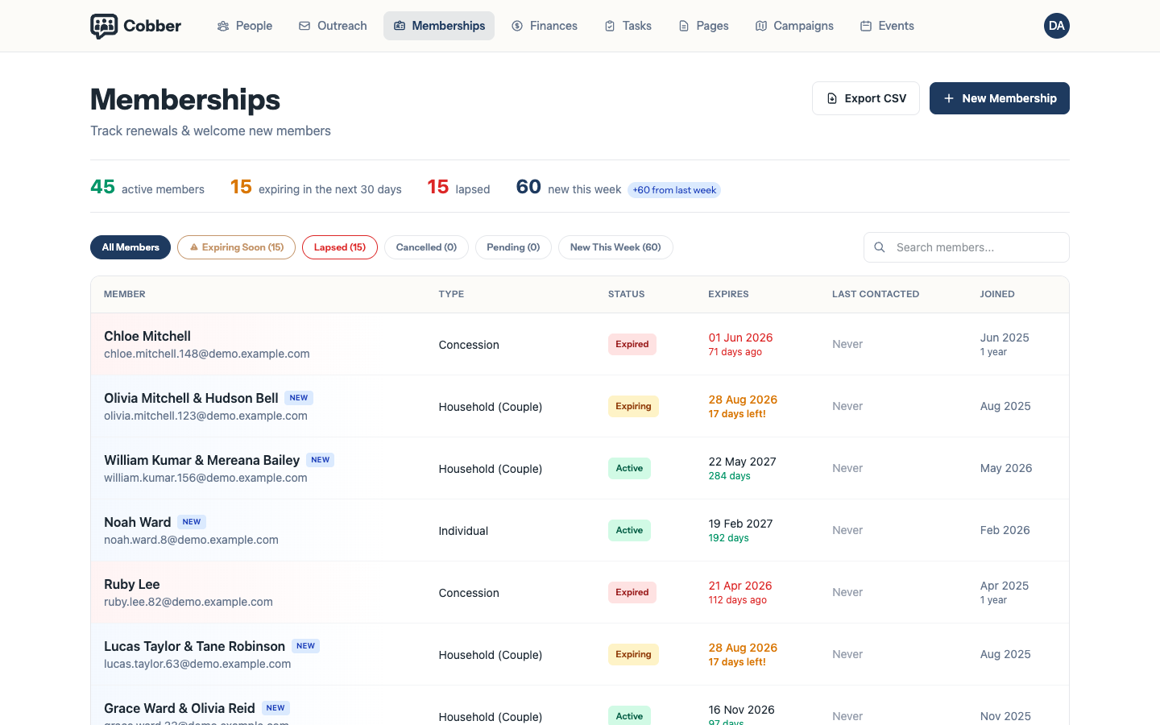Screen dimensions: 1160x725
Task: Open the Events section
Action: (x=887, y=26)
